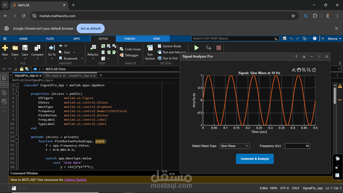The image size is (343, 193).
Task: Switch to the APPS ribbon tab
Action: click(x=77, y=39)
